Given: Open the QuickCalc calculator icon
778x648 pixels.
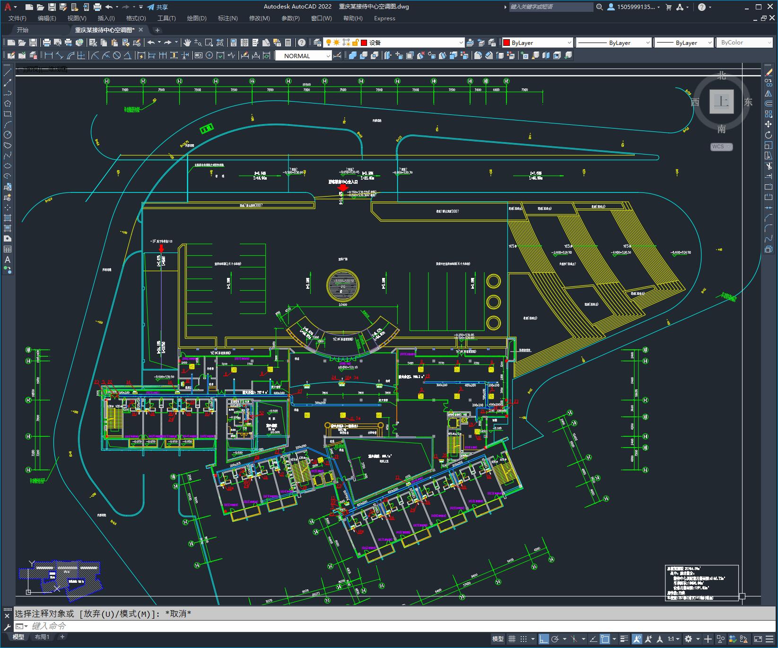Looking at the screenshot, I should pyautogui.click(x=288, y=43).
